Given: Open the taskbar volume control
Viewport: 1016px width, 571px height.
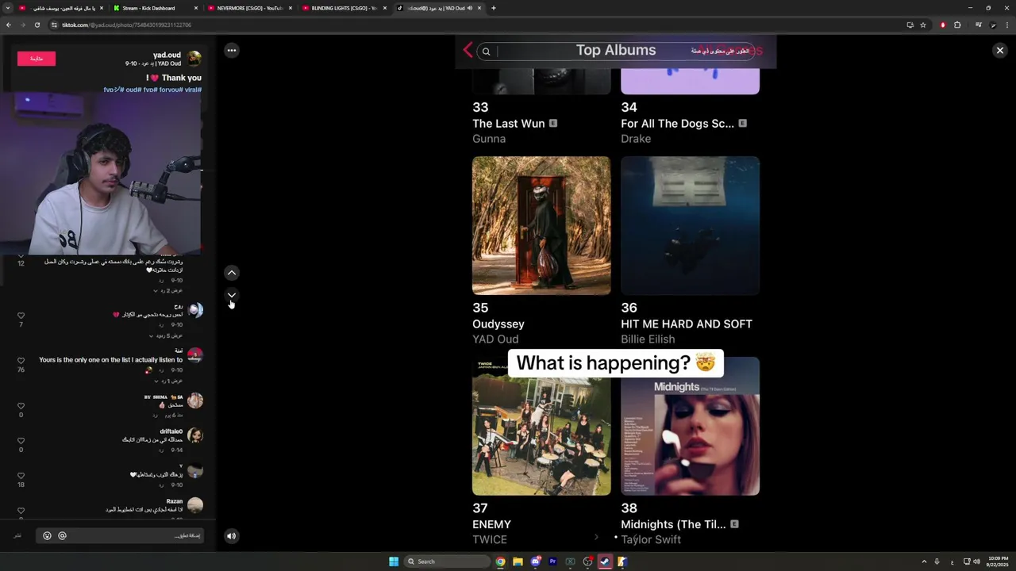Looking at the screenshot, I should coord(976,561).
